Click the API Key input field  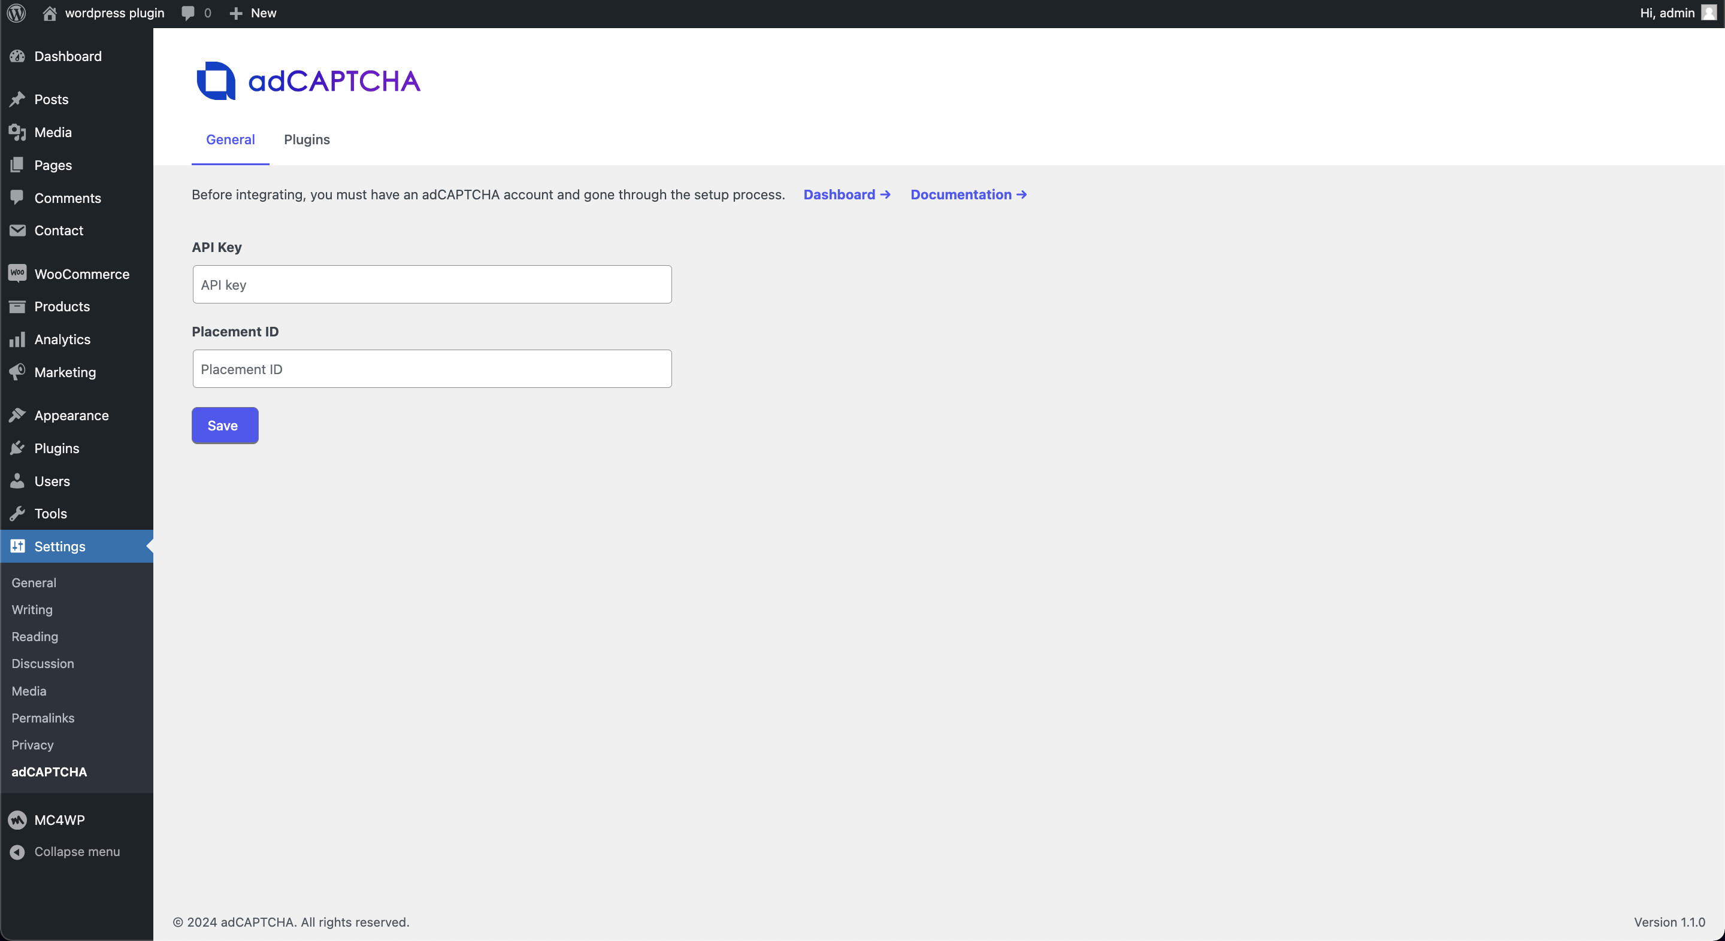click(431, 283)
